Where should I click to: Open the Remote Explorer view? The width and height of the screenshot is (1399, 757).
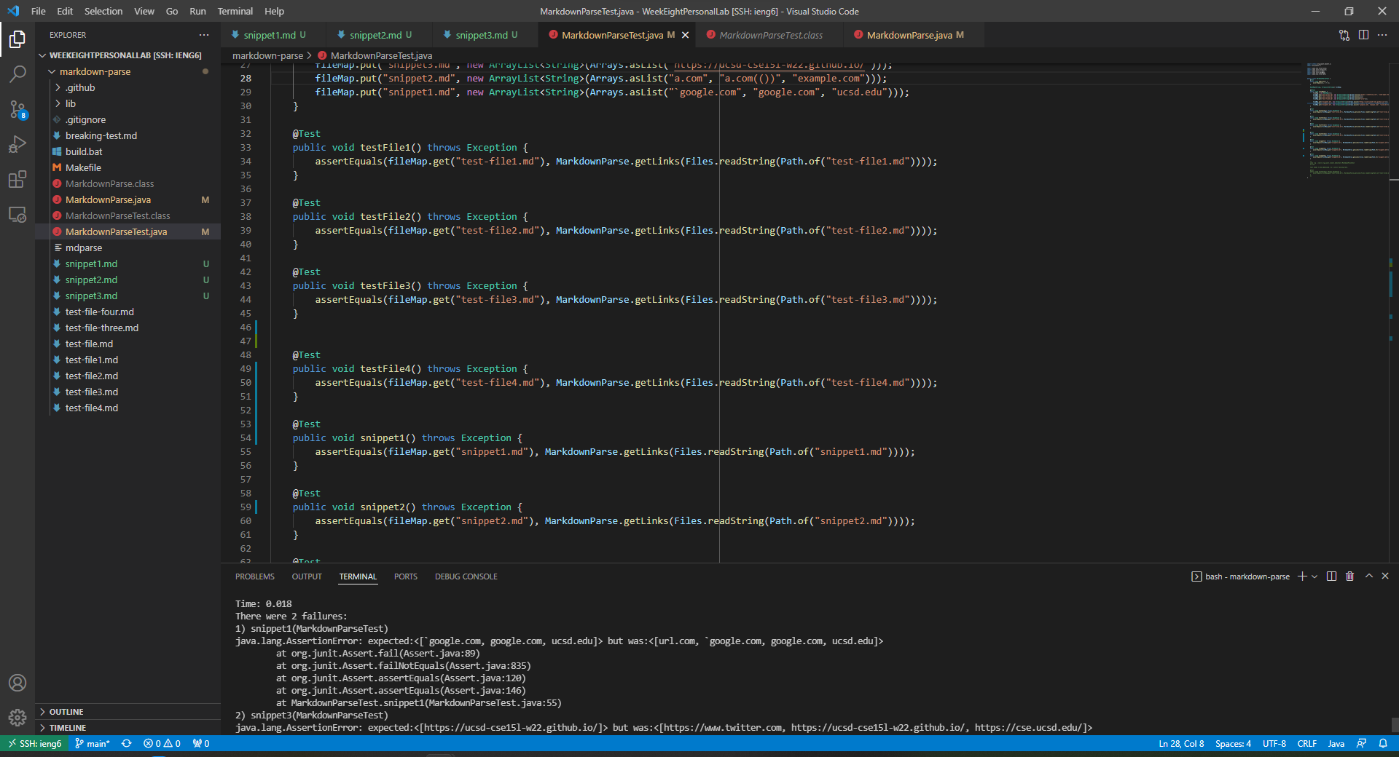tap(17, 215)
